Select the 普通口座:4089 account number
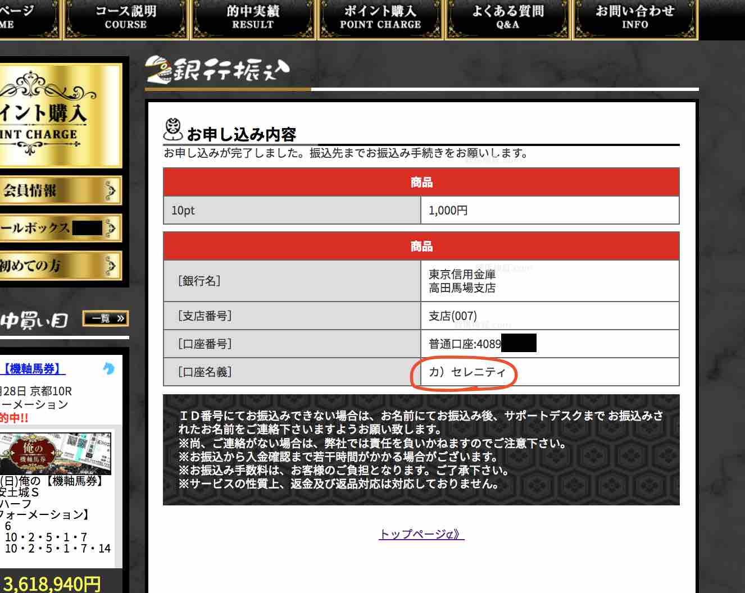 point(465,344)
